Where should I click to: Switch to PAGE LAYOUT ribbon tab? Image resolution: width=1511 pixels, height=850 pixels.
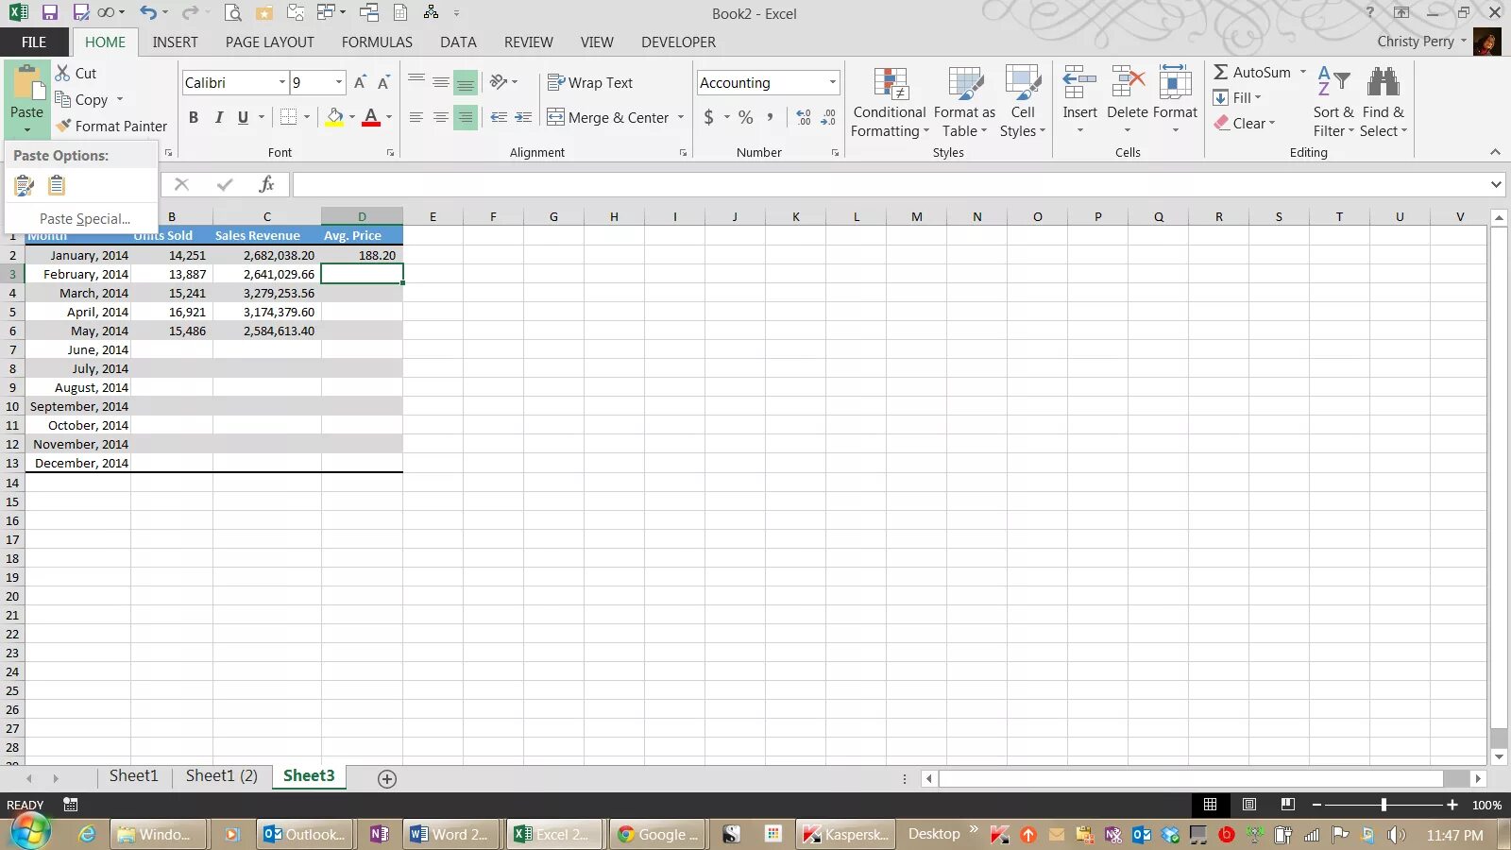(x=269, y=42)
